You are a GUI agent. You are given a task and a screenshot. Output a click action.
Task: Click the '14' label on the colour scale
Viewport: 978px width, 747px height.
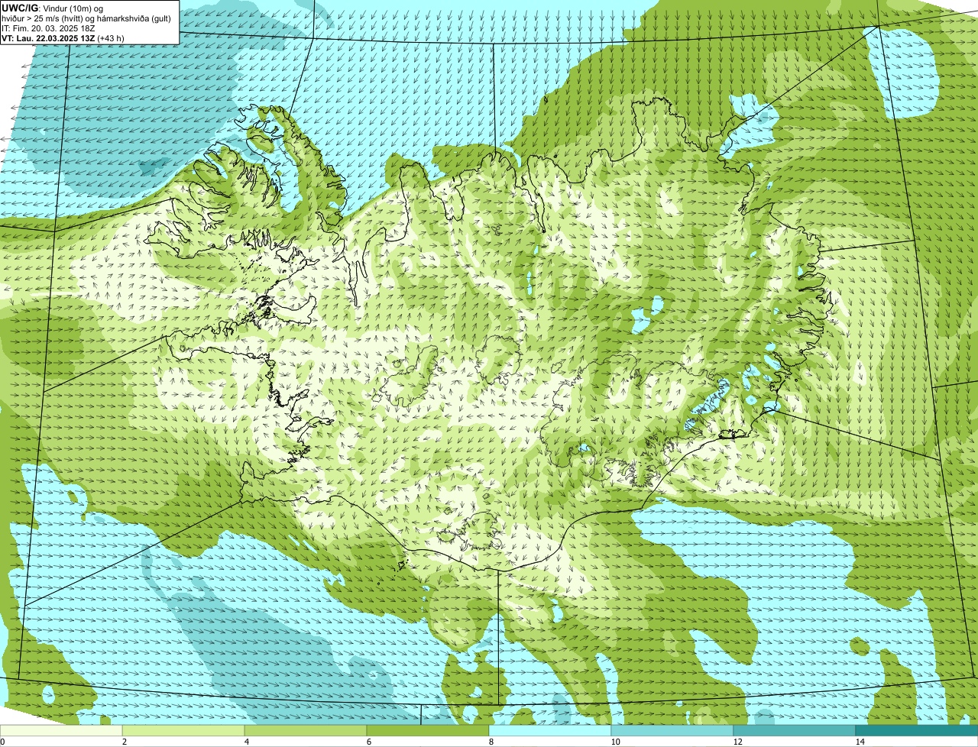click(x=860, y=742)
